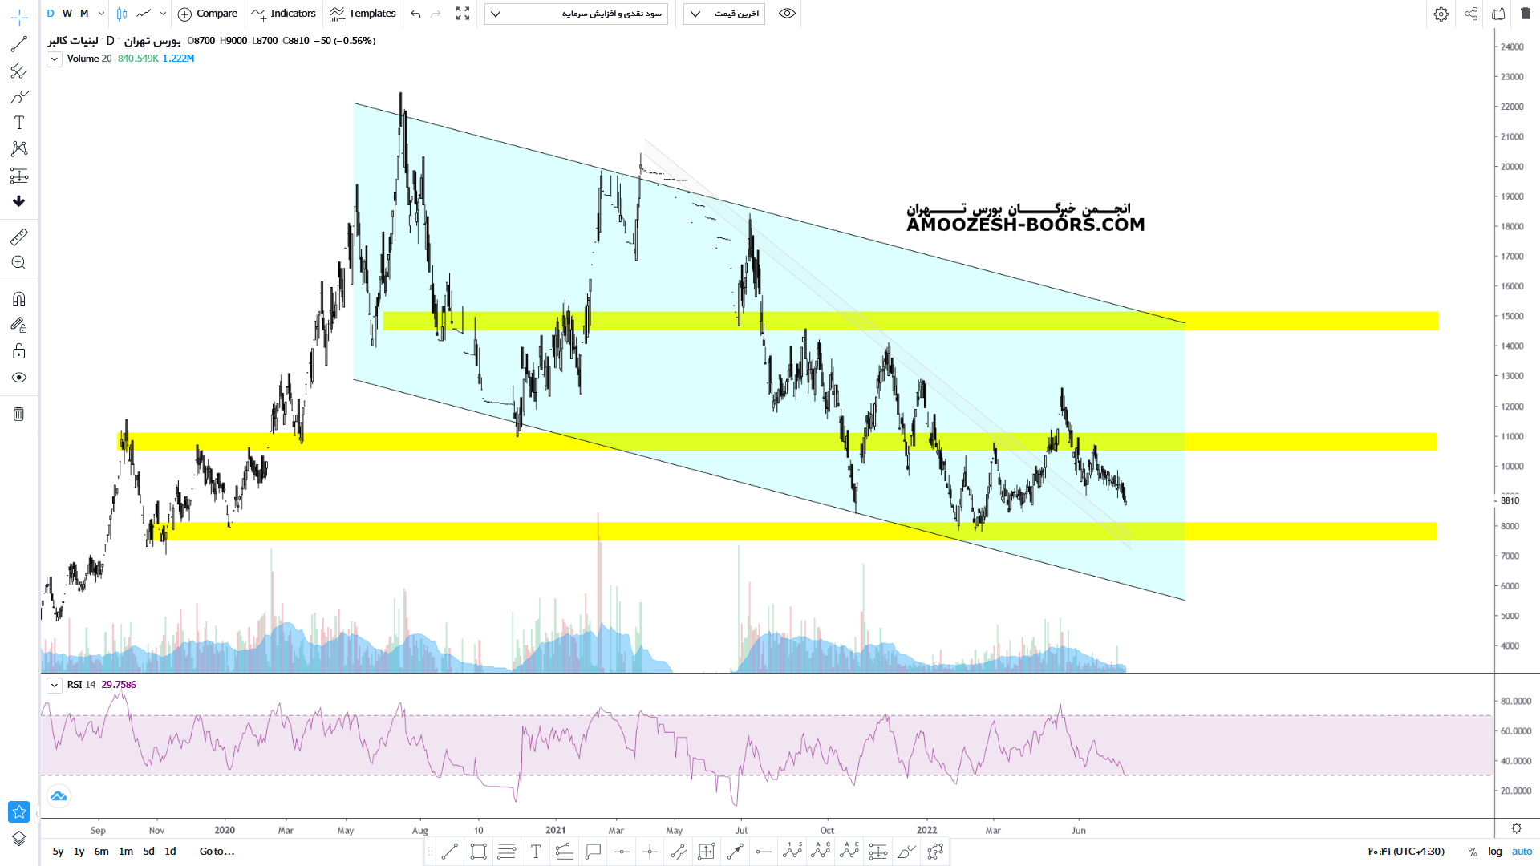
Task: Collapse the Volume indicator legend chevron
Action: point(54,59)
